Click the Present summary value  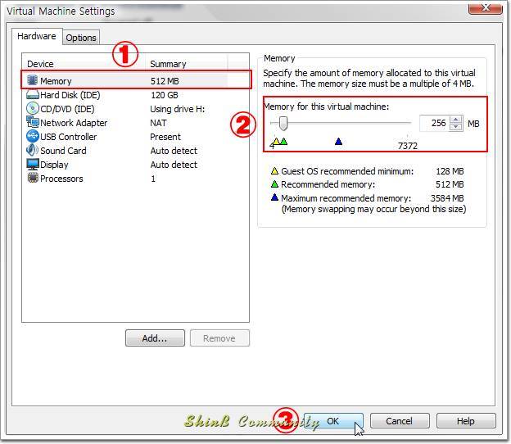point(165,137)
